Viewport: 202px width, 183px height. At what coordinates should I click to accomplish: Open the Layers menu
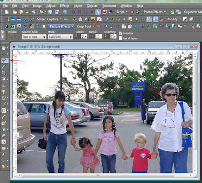pyautogui.click(x=78, y=6)
